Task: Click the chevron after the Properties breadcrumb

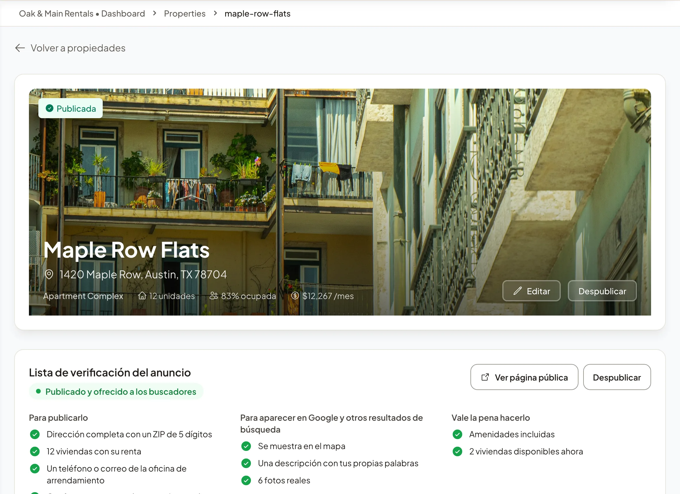Action: pyautogui.click(x=215, y=13)
